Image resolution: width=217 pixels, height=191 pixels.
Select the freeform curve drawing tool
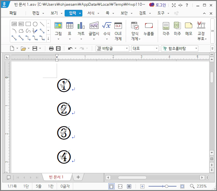pyautogui.click(x=28, y=31)
